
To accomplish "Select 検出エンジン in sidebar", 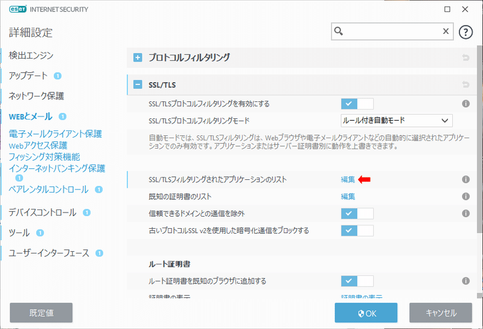I will click(31, 56).
